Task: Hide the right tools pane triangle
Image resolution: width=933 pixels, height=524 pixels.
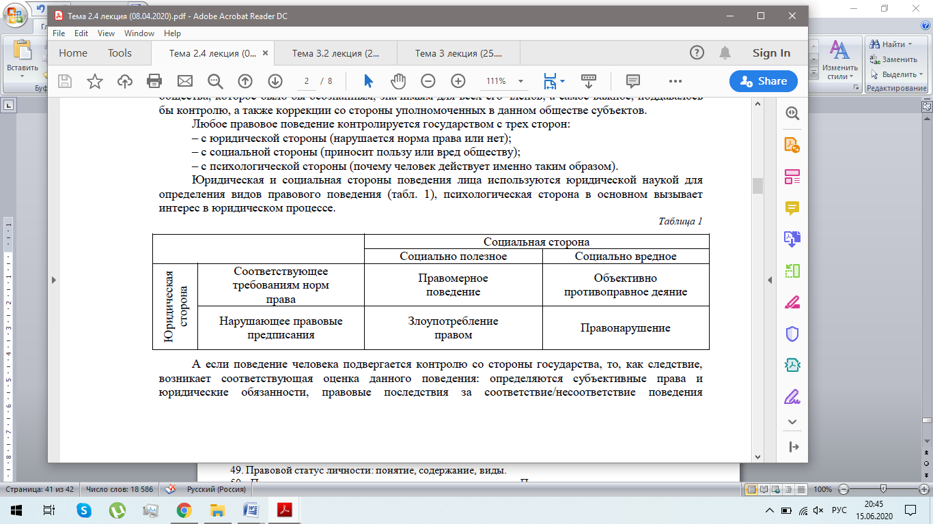Action: (770, 279)
